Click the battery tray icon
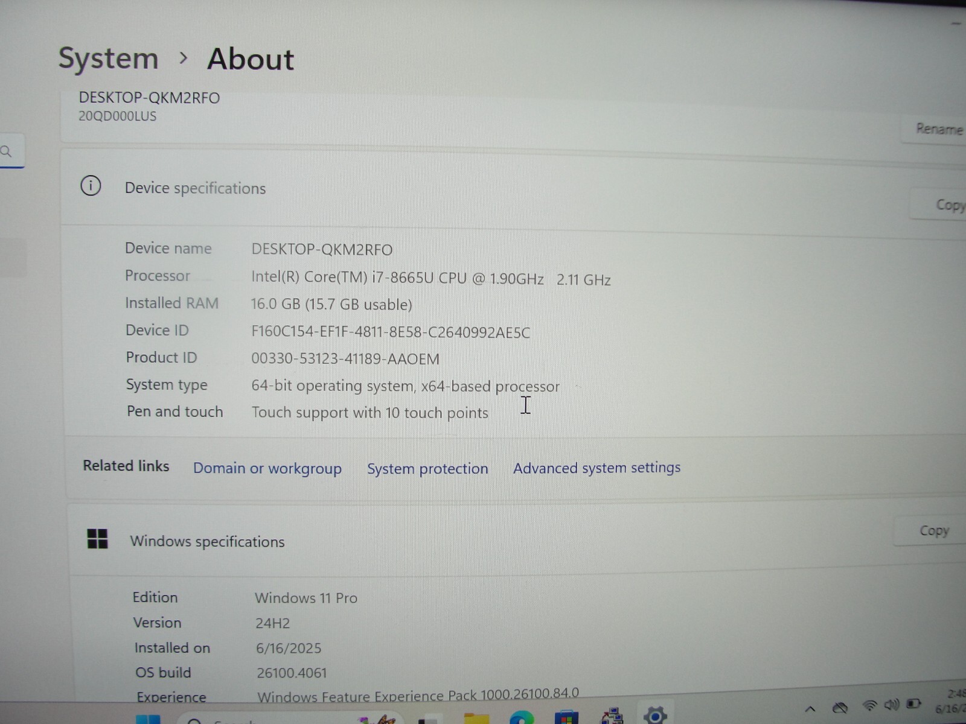This screenshot has height=724, width=966. click(914, 703)
